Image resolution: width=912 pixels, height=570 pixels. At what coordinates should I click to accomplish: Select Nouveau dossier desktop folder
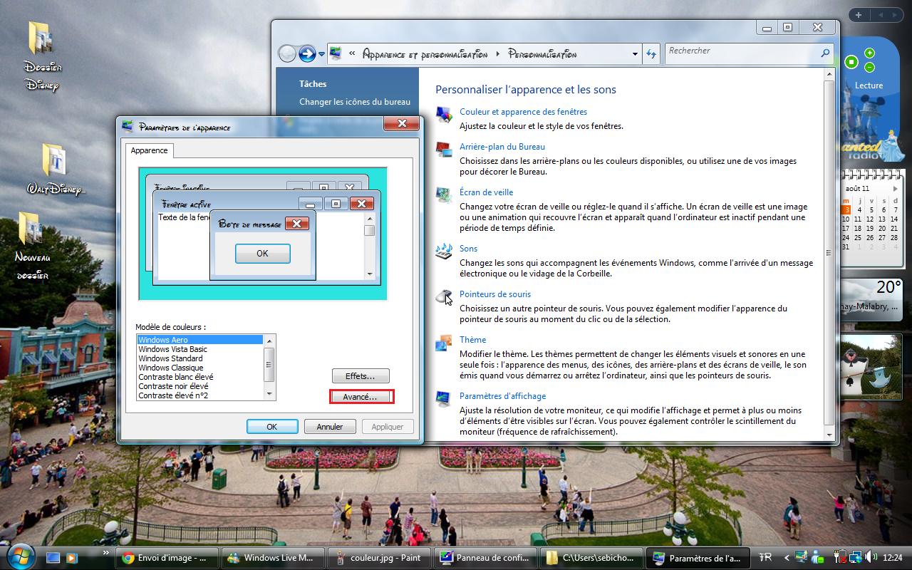point(32,246)
